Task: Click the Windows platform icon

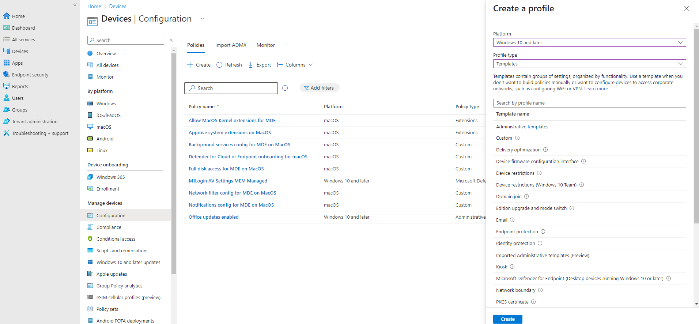Action: (x=90, y=103)
